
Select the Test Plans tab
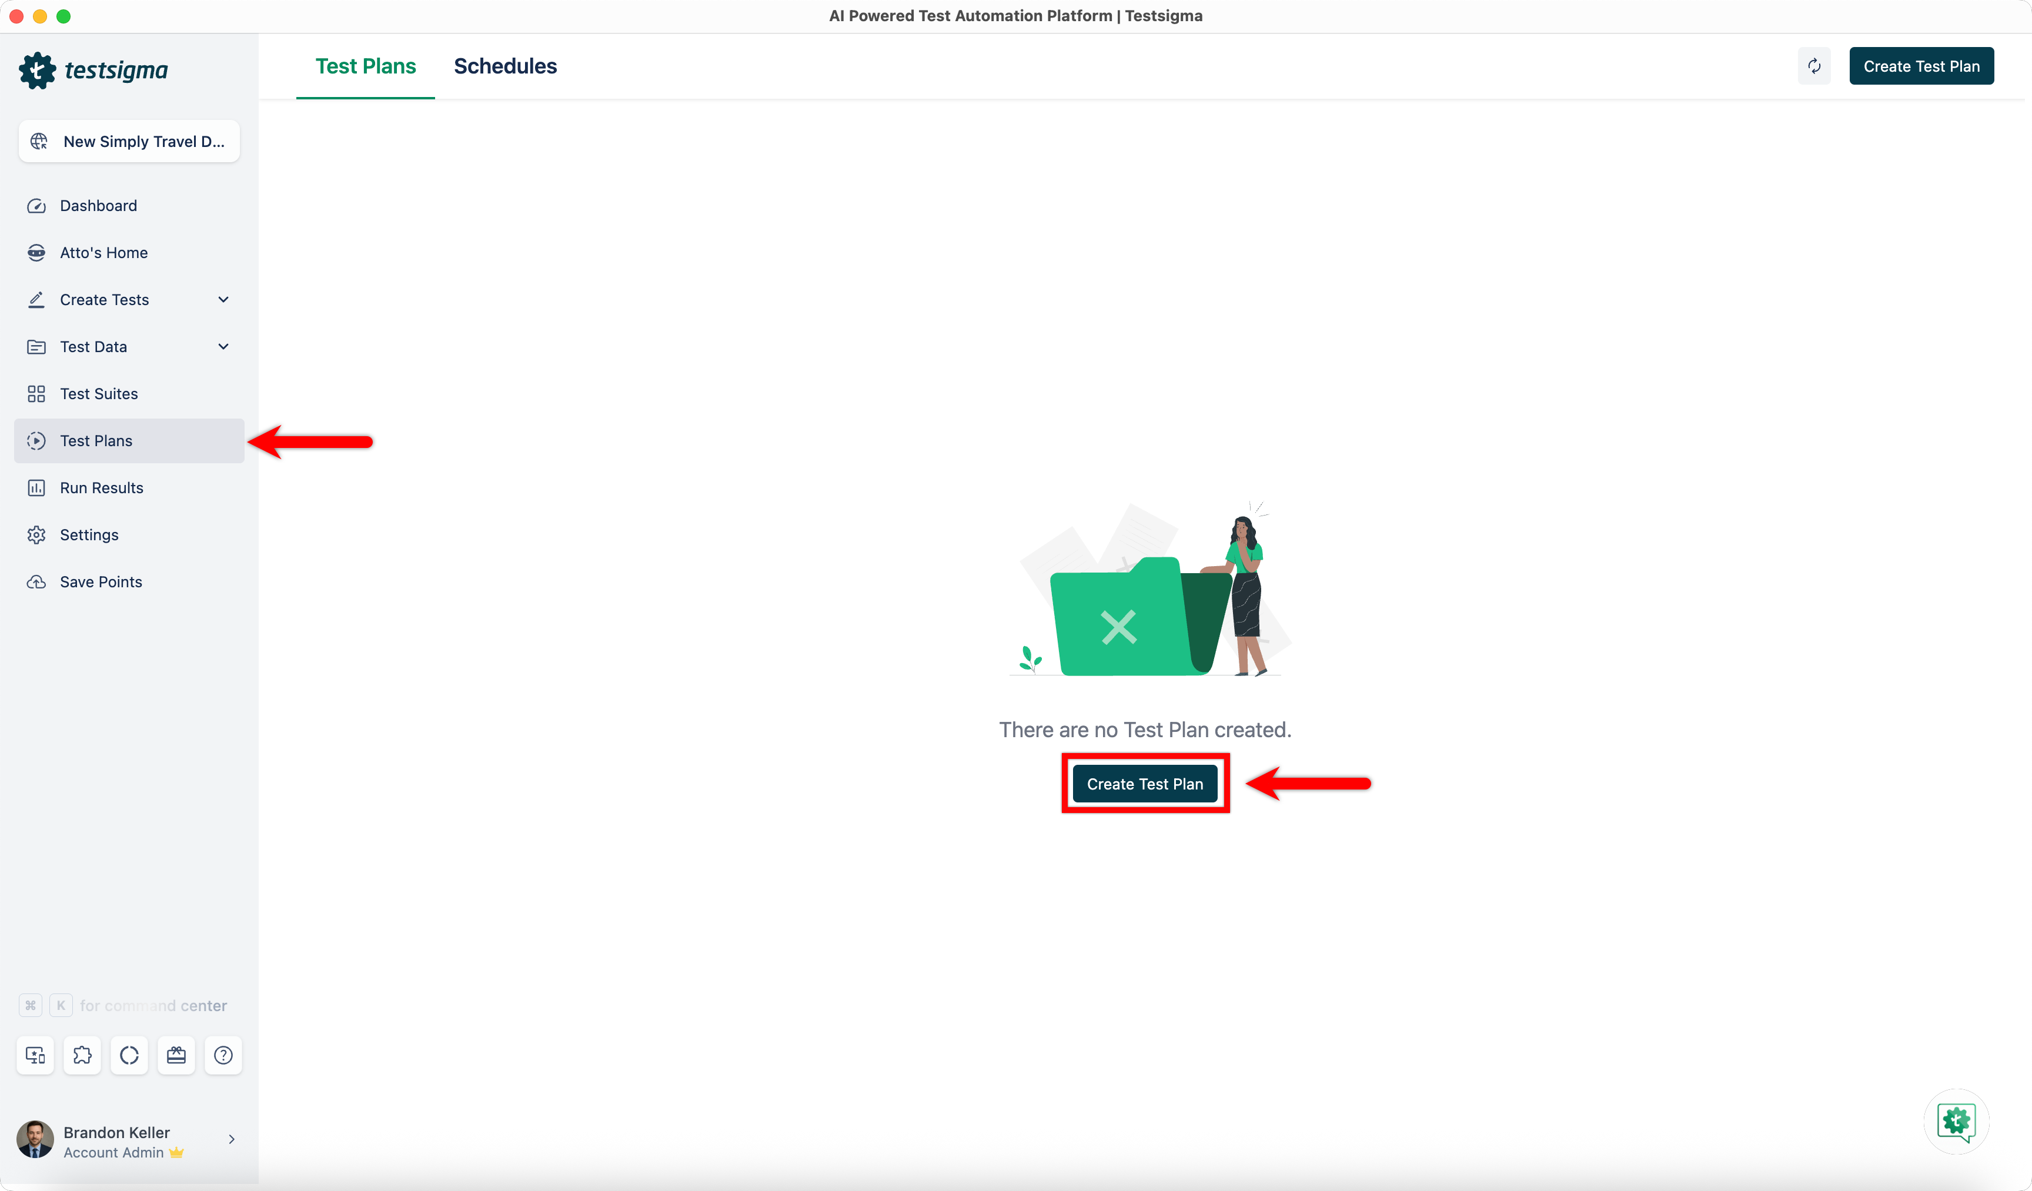tap(365, 66)
